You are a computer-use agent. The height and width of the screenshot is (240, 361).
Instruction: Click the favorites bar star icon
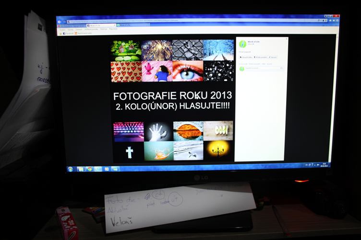tap(60, 34)
